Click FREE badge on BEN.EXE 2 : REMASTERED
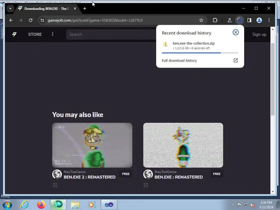The height and width of the screenshot is (210, 280). coord(126,174)
